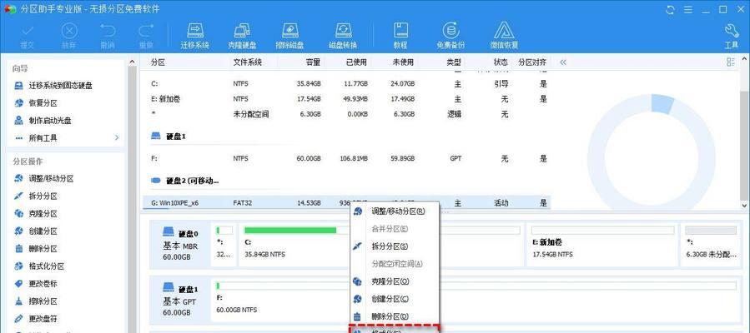Click the 放弃 toolbar button
The width and height of the screenshot is (750, 333).
69,36
